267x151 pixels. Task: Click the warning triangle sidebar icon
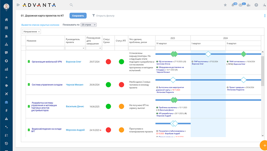point(6,119)
